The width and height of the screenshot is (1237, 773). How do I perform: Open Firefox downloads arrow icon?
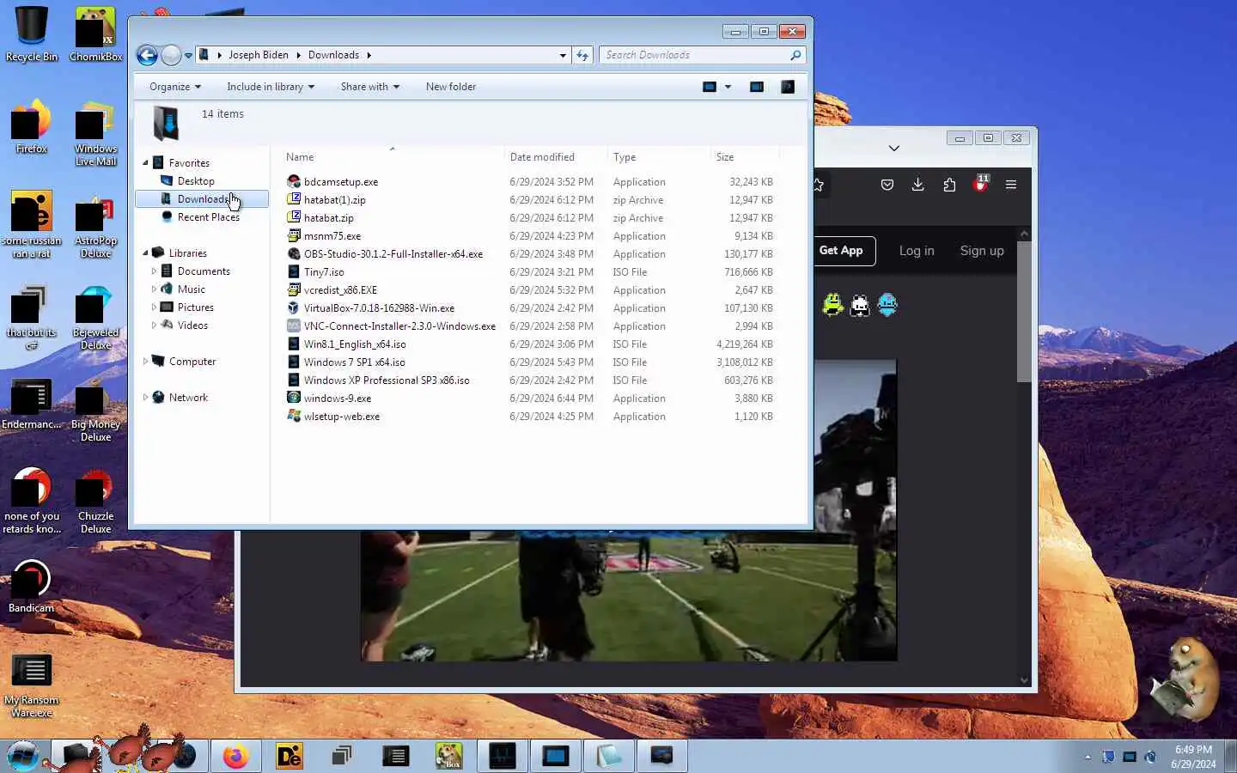tap(918, 185)
